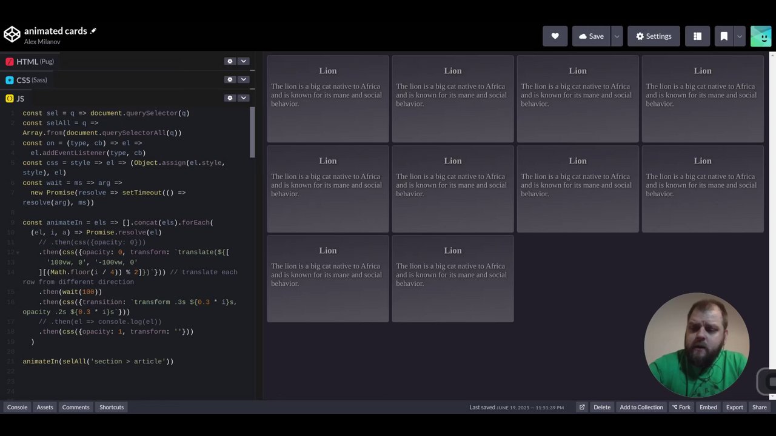Open your profile avatar menu
Screen dimensions: 776x436
click(761, 36)
